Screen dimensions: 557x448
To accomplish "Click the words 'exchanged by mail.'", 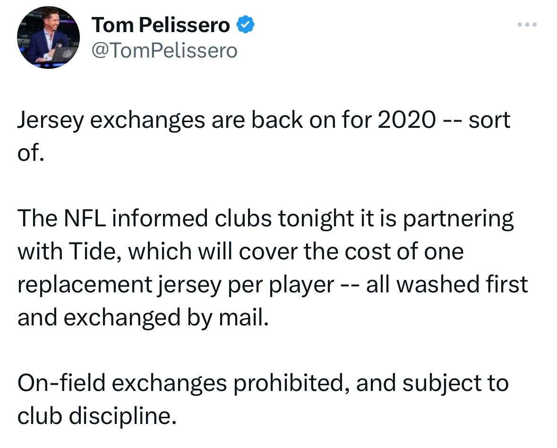I will (x=166, y=317).
